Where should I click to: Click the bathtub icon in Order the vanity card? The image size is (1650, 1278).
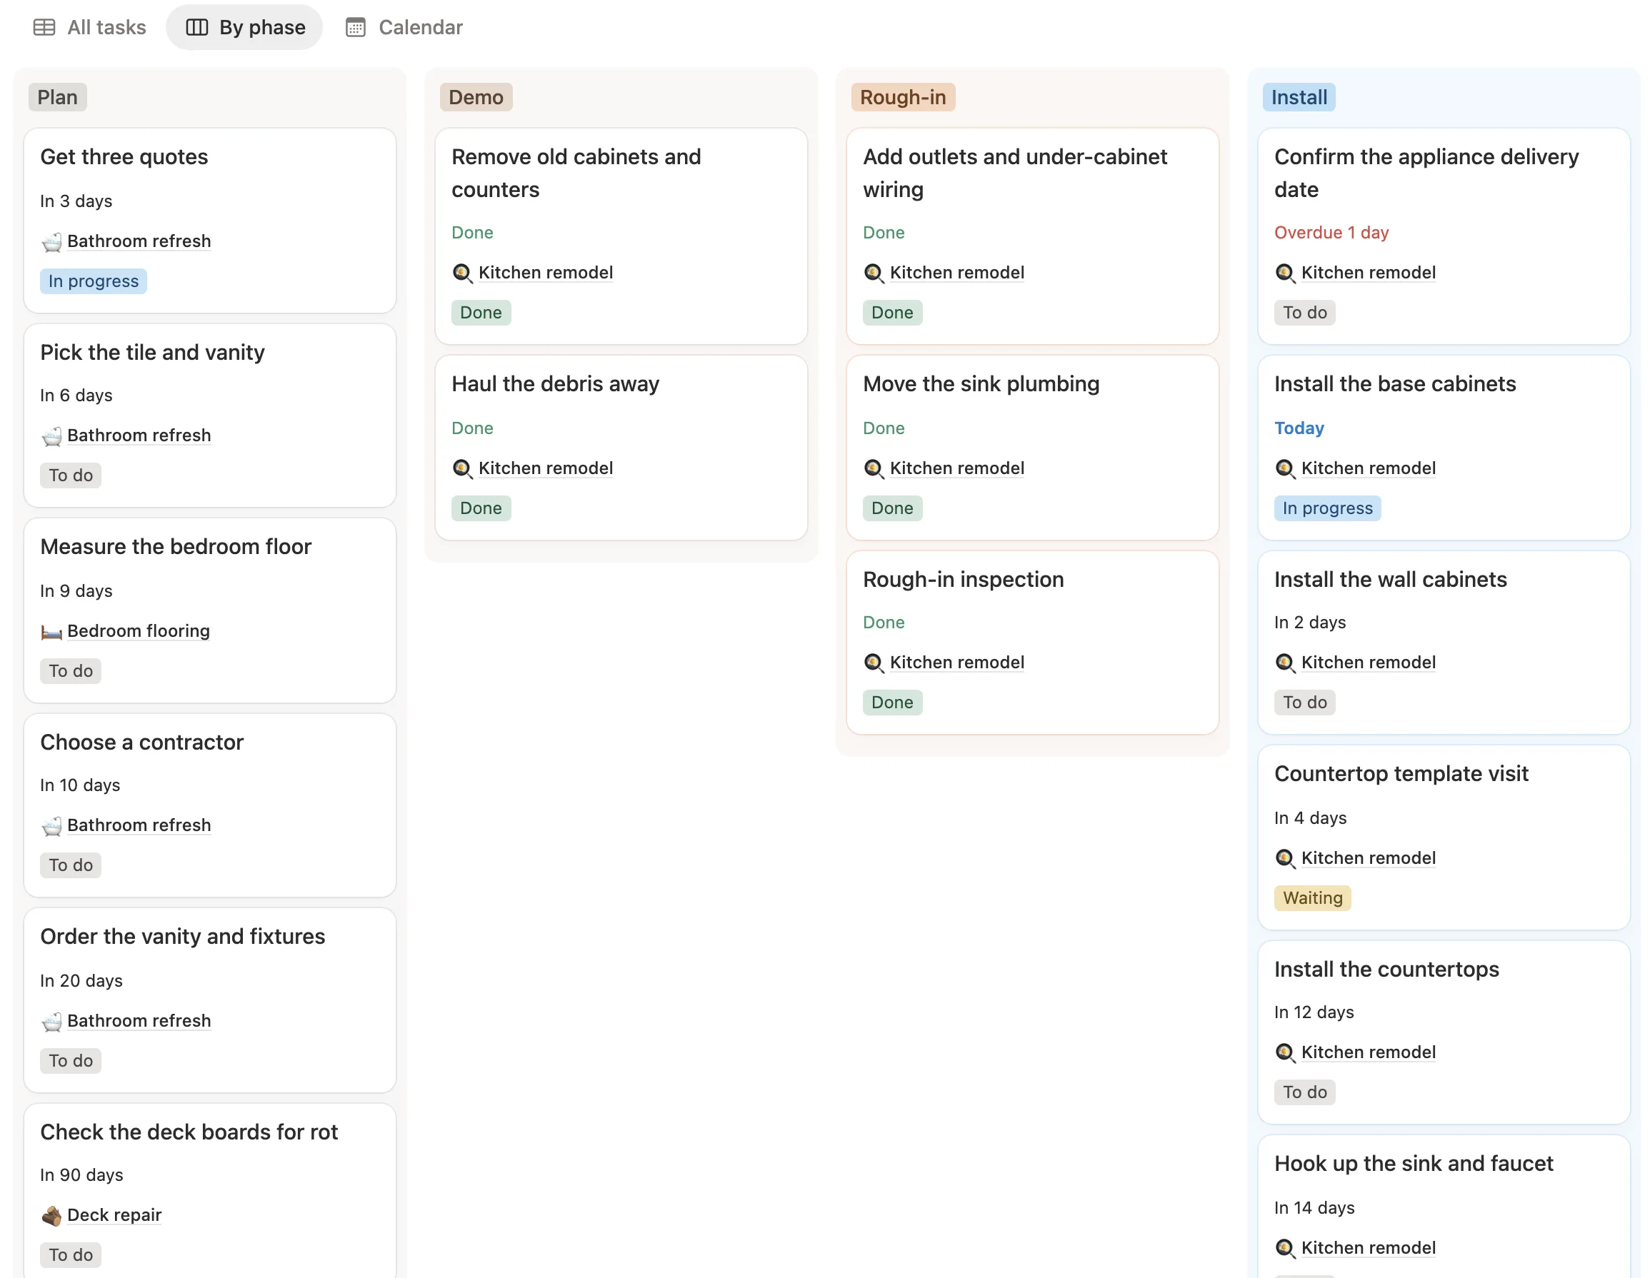point(51,1021)
